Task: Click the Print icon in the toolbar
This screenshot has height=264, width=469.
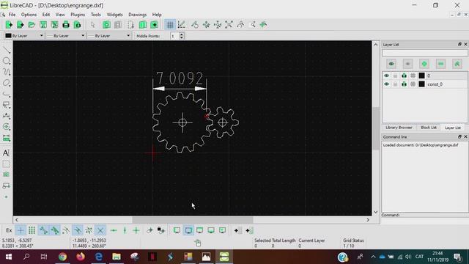Action: click(x=66, y=25)
